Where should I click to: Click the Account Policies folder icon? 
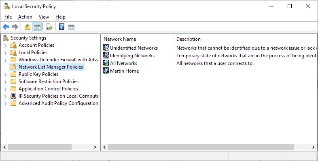point(13,45)
